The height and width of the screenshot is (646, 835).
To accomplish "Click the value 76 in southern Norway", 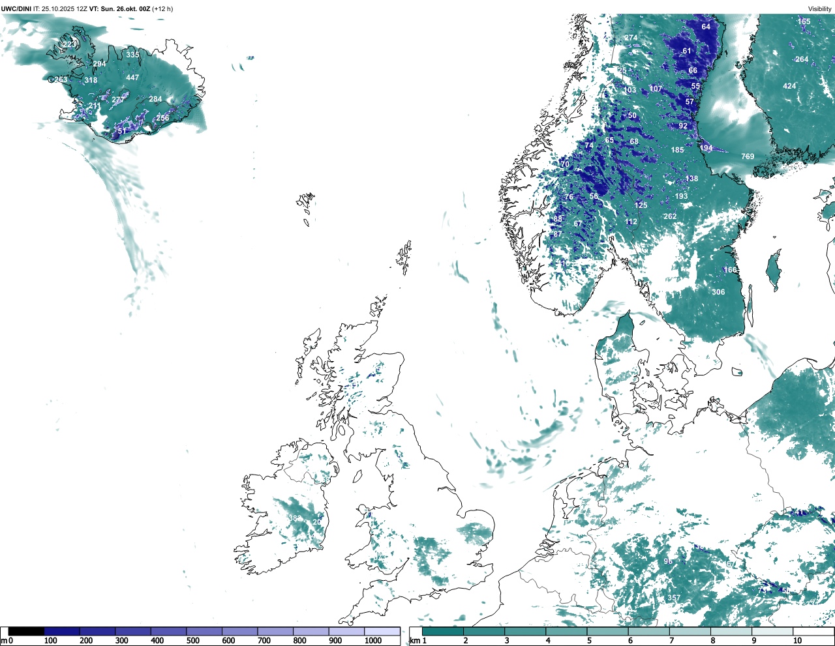I will [569, 197].
